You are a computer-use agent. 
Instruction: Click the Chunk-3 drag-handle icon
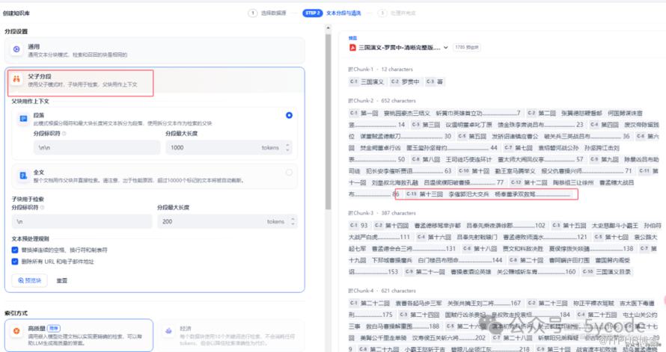coord(350,213)
